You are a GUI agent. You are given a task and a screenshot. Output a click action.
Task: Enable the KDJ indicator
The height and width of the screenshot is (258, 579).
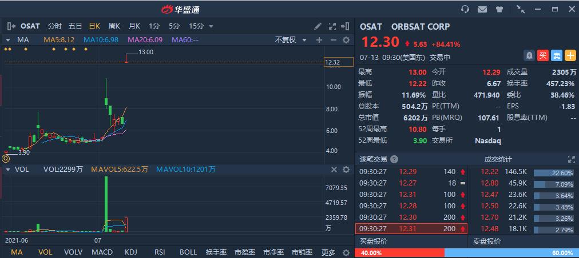click(x=130, y=252)
